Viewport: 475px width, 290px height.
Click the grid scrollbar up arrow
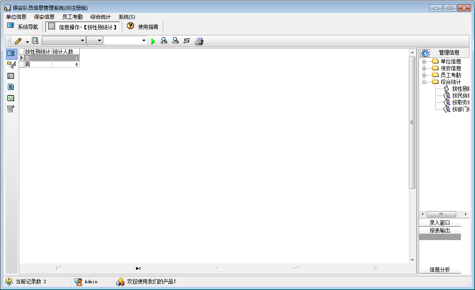412,52
